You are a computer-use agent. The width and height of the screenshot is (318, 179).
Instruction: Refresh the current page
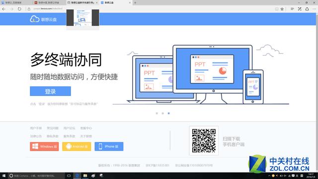coord(19,9)
